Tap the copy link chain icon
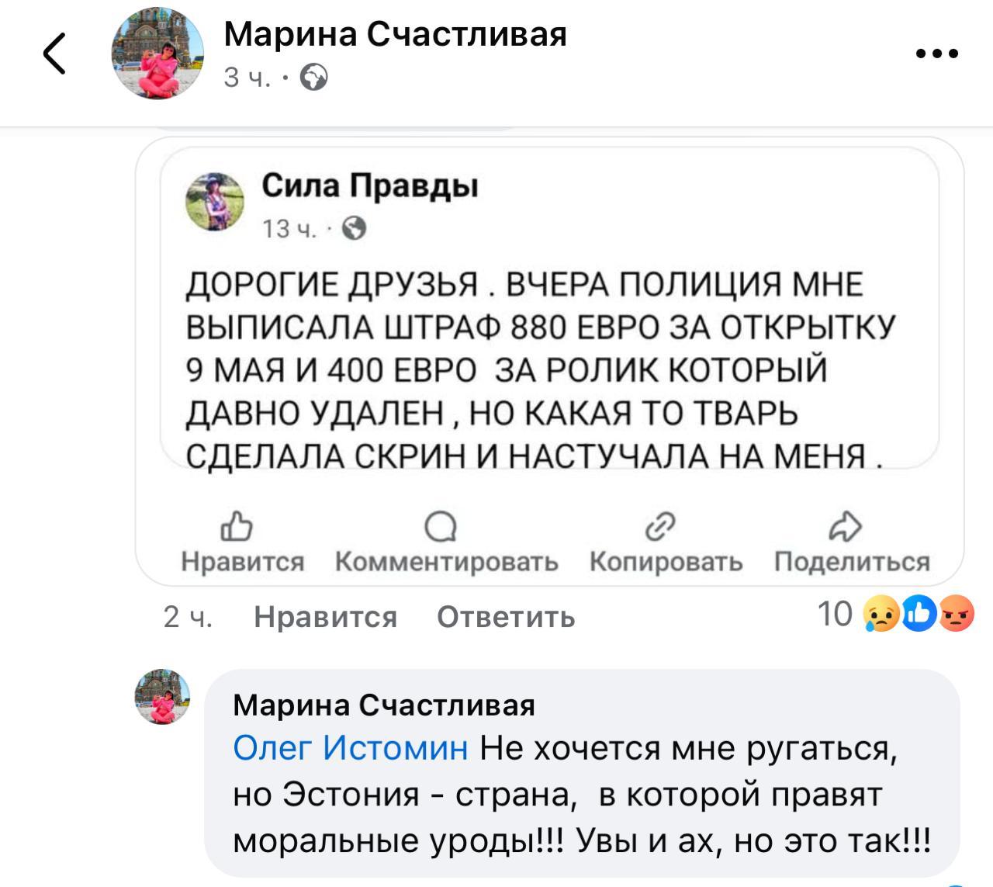This screenshot has height=887, width=993. (x=659, y=527)
